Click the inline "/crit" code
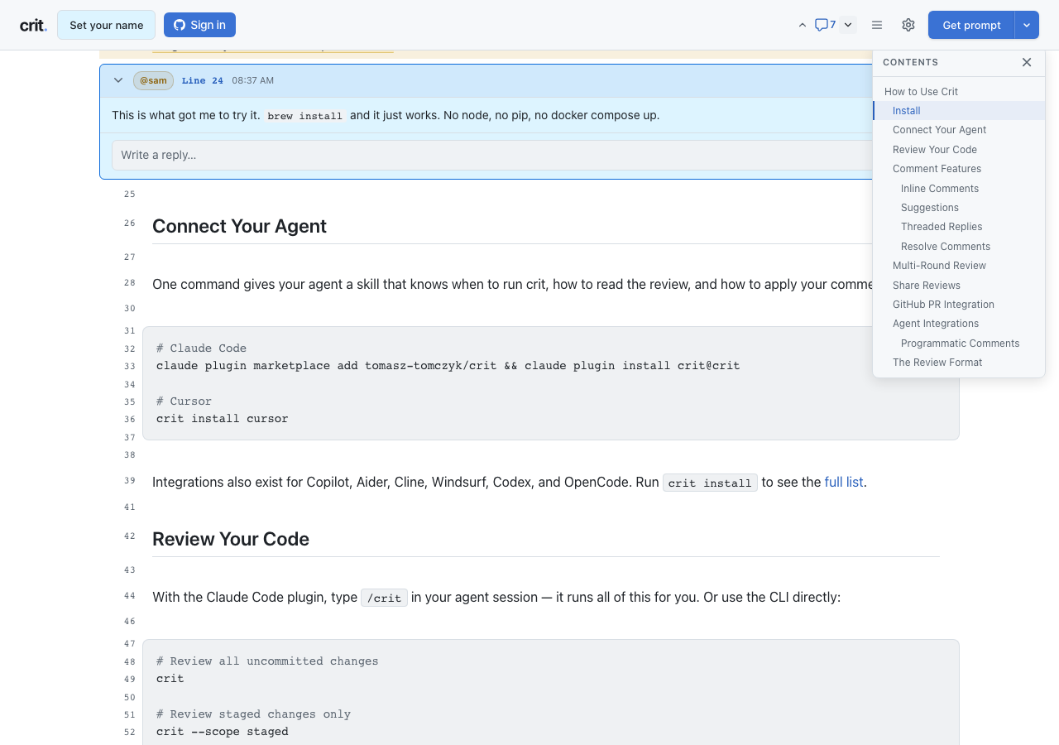Screen dimensions: 1059x745 385,598
